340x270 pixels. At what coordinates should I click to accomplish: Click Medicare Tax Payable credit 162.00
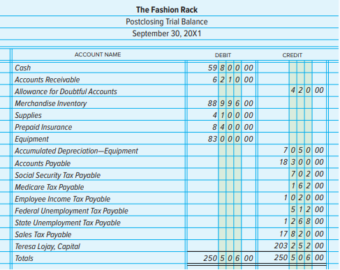[x=307, y=186]
